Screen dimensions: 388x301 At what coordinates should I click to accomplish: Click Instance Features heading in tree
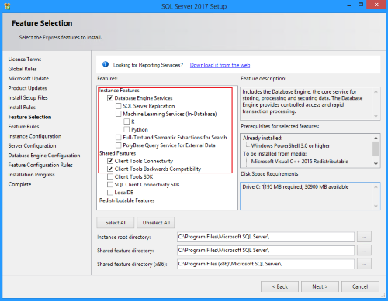[x=120, y=91]
